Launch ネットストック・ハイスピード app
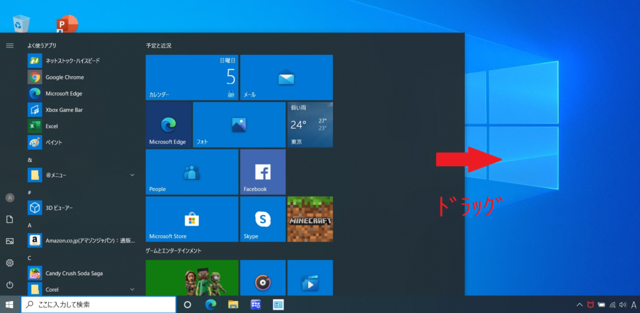The height and width of the screenshot is (313, 640). tap(82, 61)
